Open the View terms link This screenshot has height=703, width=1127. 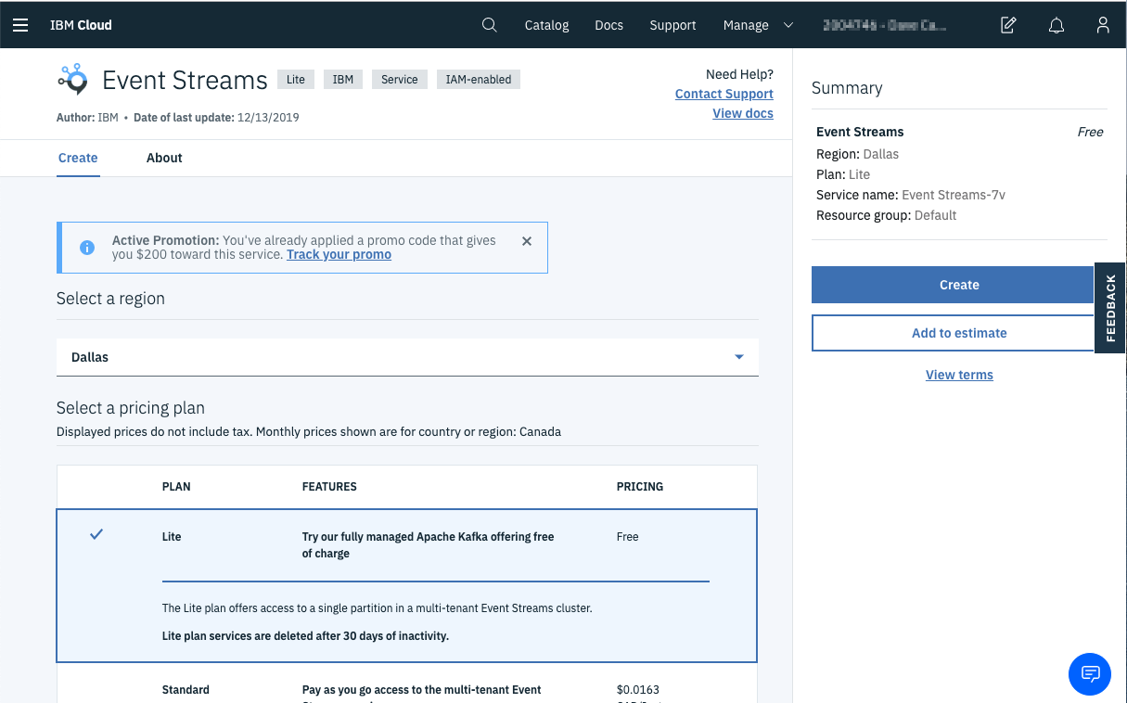[959, 375]
